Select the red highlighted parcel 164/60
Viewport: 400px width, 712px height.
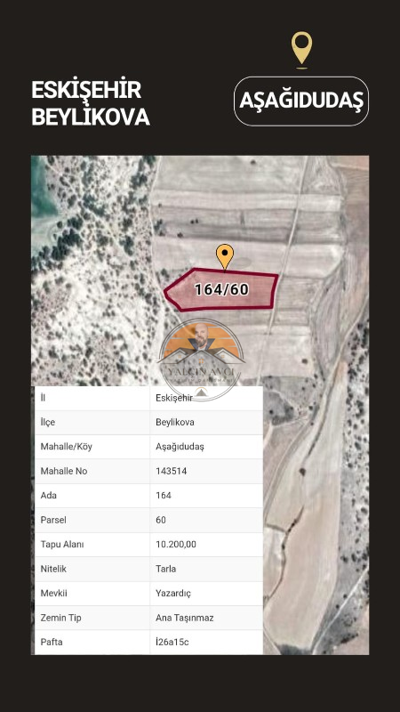pyautogui.click(x=220, y=290)
